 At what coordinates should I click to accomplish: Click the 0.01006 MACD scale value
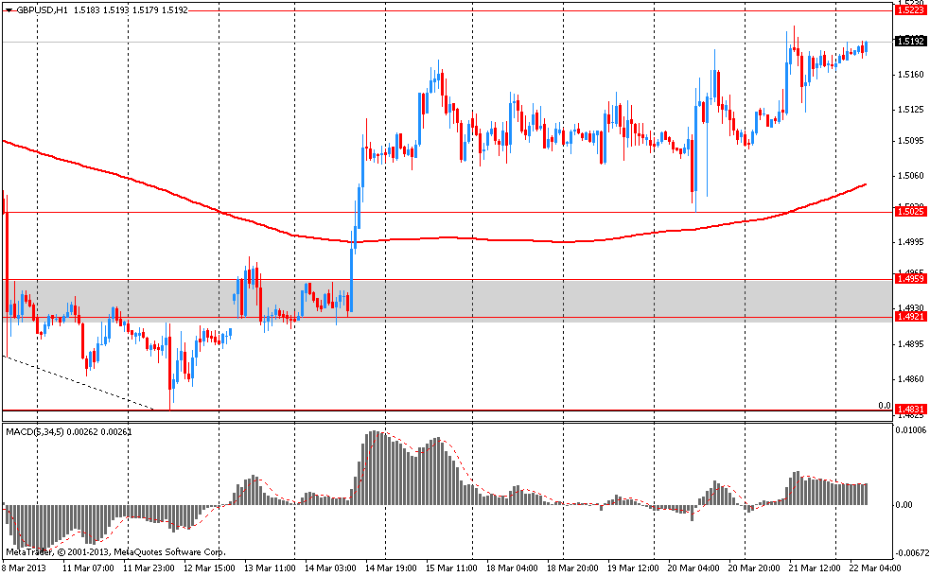[910, 430]
